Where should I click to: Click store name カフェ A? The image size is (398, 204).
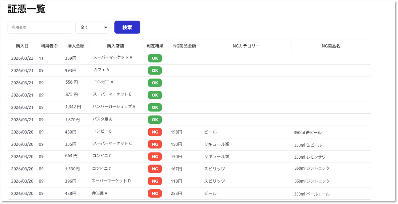coord(101,70)
